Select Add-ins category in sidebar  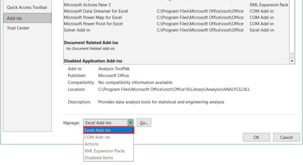tap(27, 18)
